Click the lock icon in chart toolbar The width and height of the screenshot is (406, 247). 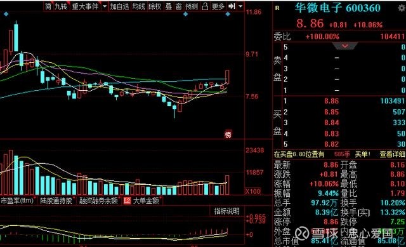(x=205, y=6)
